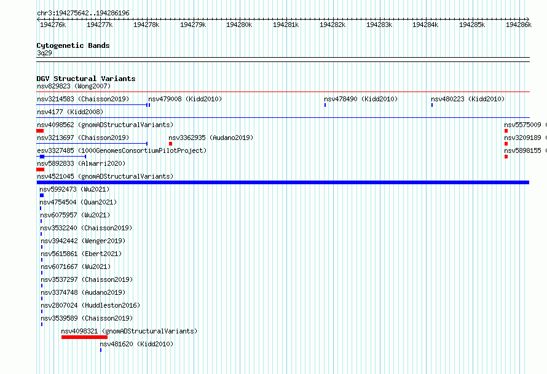Click the 194276k ruler tick label
The width and height of the screenshot is (547, 374).
[x=53, y=25]
